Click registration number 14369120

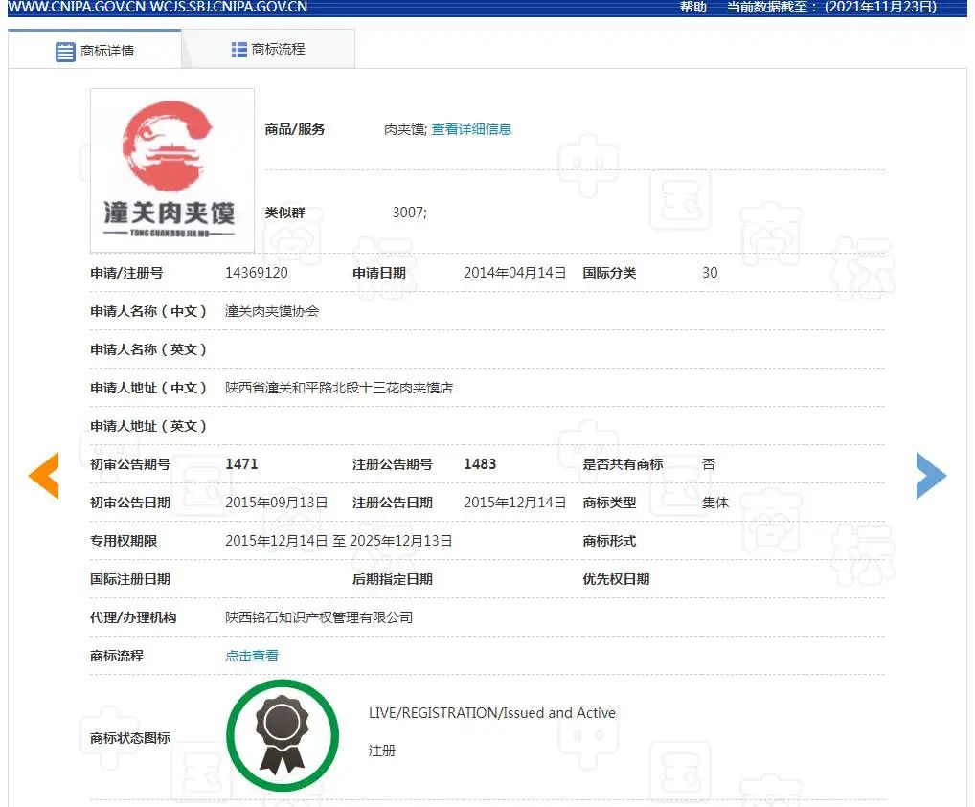pos(257,273)
